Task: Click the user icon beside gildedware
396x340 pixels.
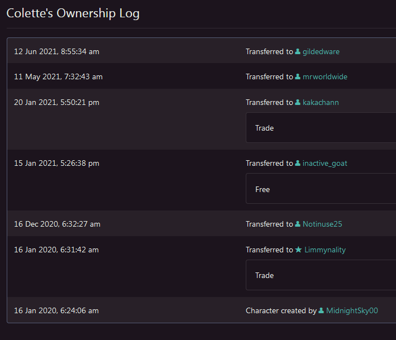Action: tap(298, 51)
